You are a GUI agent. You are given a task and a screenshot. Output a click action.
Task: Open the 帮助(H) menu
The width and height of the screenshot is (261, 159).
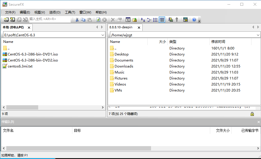[x=101, y=12]
